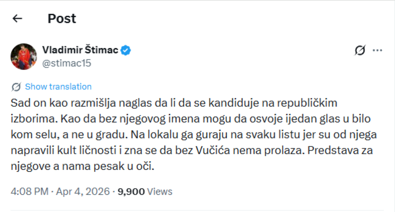This screenshot has width=395, height=212.
Task: Open the three-dot more options menu
Action: (x=377, y=50)
